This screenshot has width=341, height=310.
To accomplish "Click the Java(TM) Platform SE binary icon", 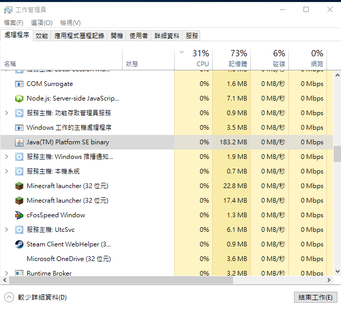I will (x=19, y=142).
